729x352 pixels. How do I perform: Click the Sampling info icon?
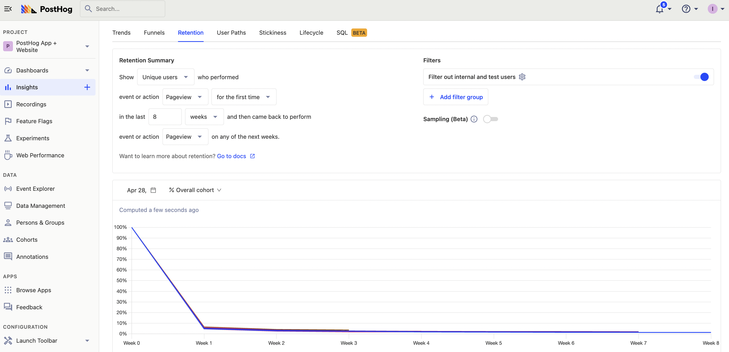coord(474,119)
